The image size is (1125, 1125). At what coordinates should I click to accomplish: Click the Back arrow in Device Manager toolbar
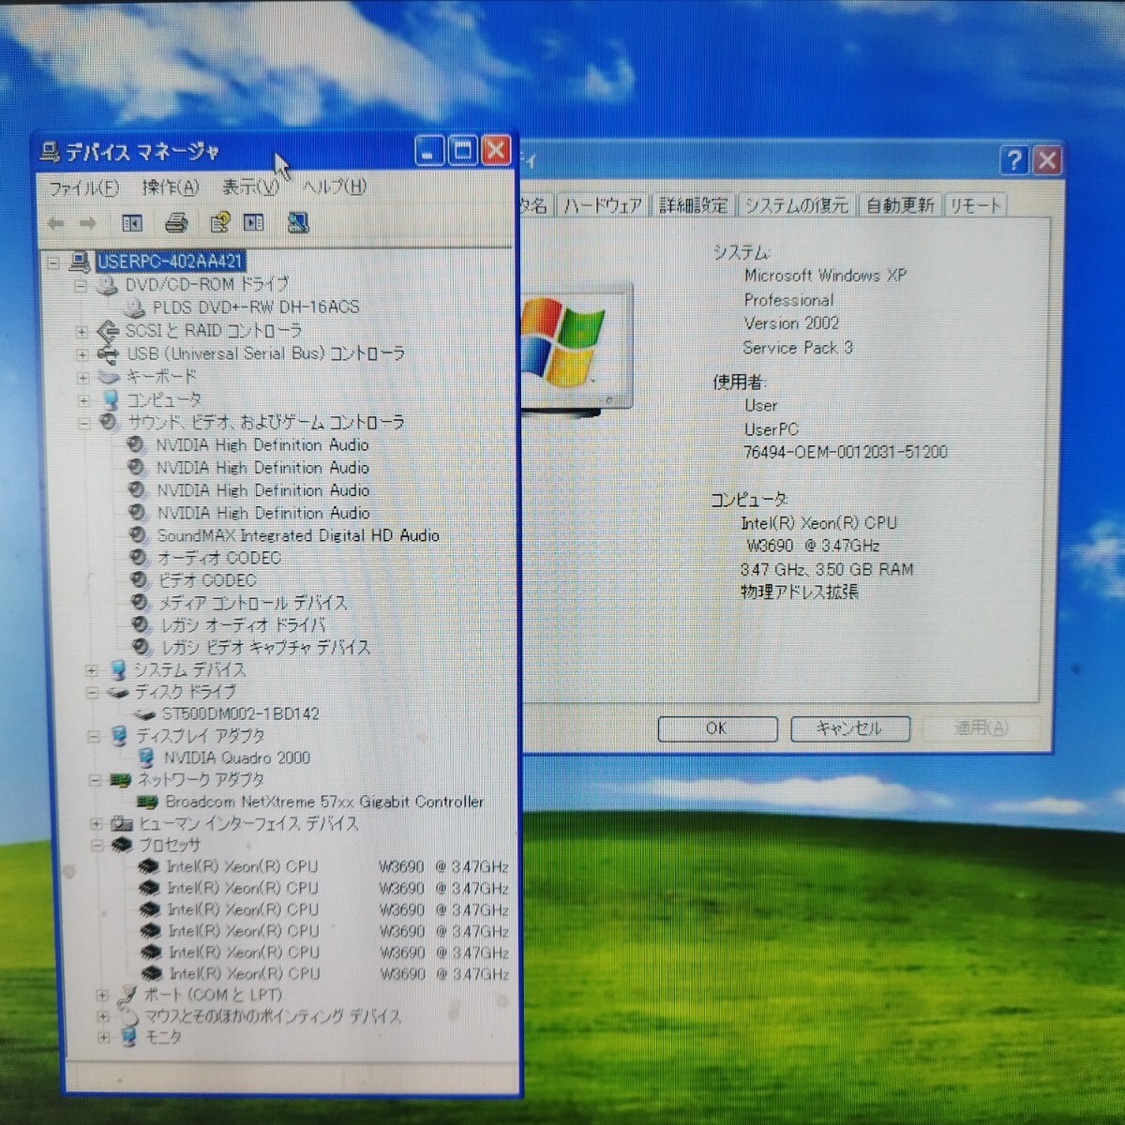pyautogui.click(x=56, y=223)
